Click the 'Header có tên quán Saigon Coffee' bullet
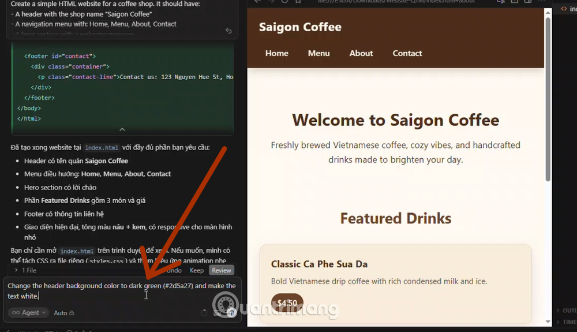Screen dimensions: 577x332 [x=76, y=161]
